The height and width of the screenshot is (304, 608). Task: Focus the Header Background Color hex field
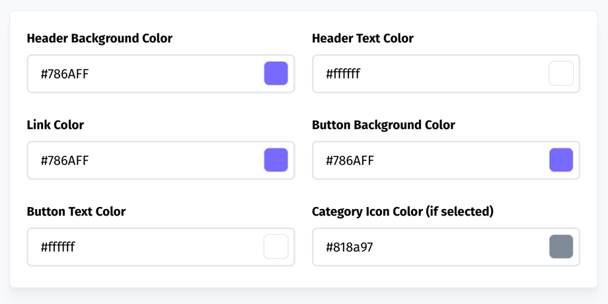point(145,74)
